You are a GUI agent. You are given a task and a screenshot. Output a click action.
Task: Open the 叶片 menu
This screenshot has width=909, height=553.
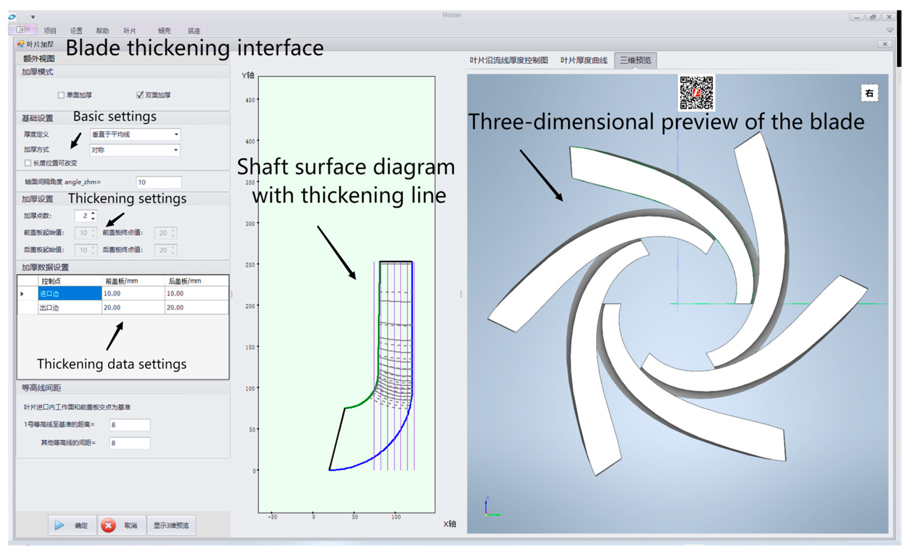[130, 31]
